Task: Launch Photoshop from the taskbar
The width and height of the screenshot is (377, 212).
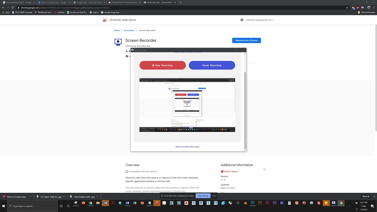Action: click(x=252, y=203)
